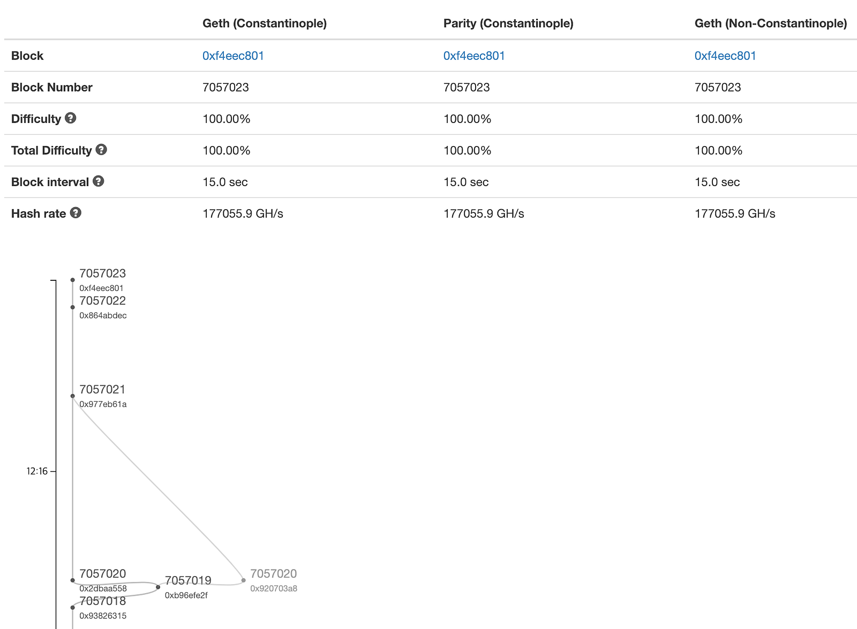The height and width of the screenshot is (629, 857).
Task: Click hash 0xf4eec801 in block graph
Action: pos(101,288)
